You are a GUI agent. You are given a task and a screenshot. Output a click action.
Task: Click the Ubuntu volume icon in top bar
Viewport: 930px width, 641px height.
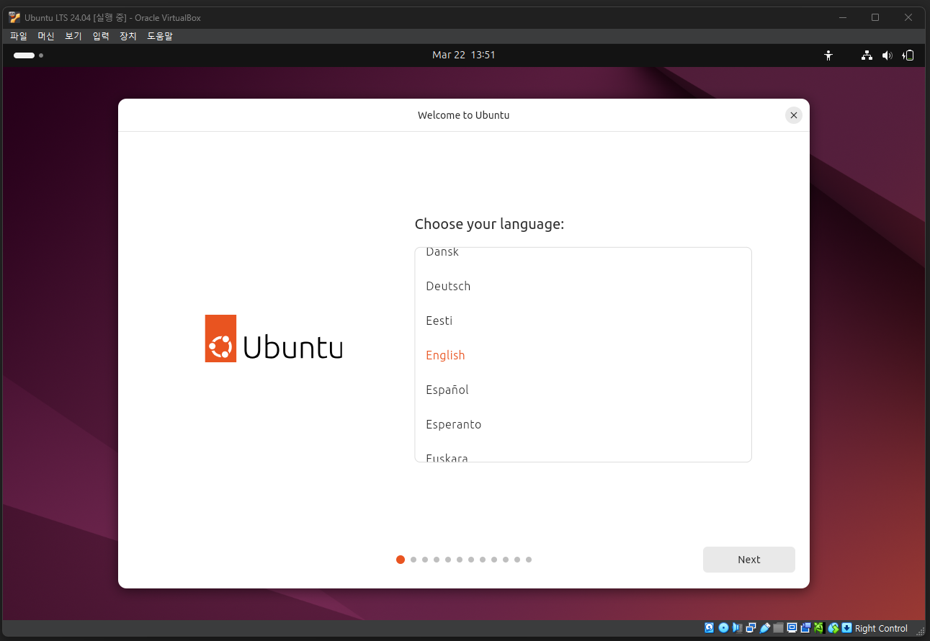tap(887, 55)
